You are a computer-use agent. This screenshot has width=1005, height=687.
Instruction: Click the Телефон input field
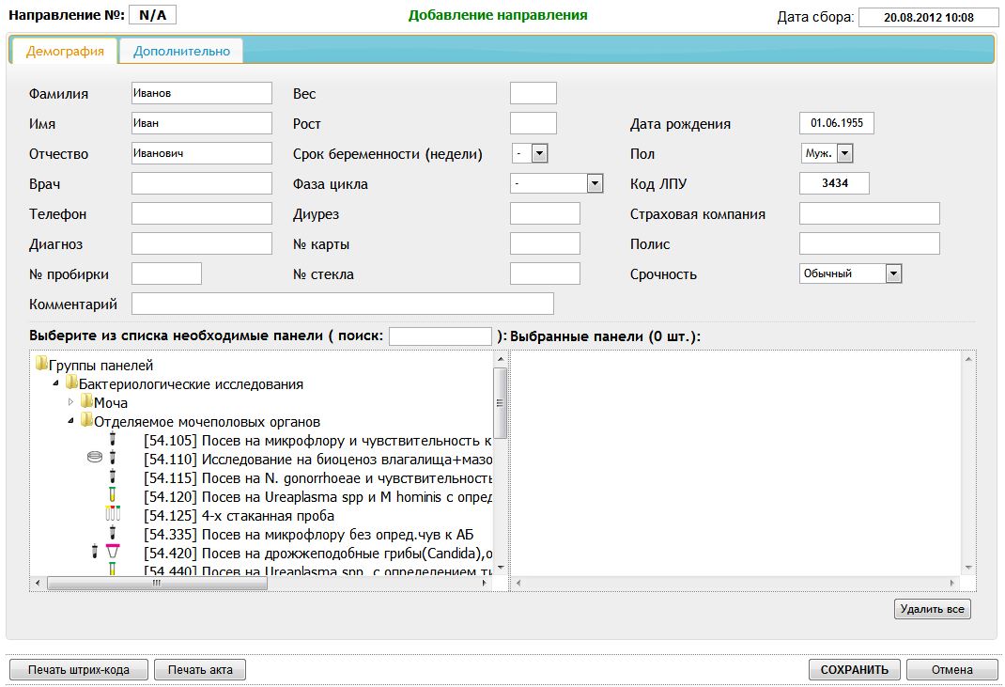coord(202,213)
